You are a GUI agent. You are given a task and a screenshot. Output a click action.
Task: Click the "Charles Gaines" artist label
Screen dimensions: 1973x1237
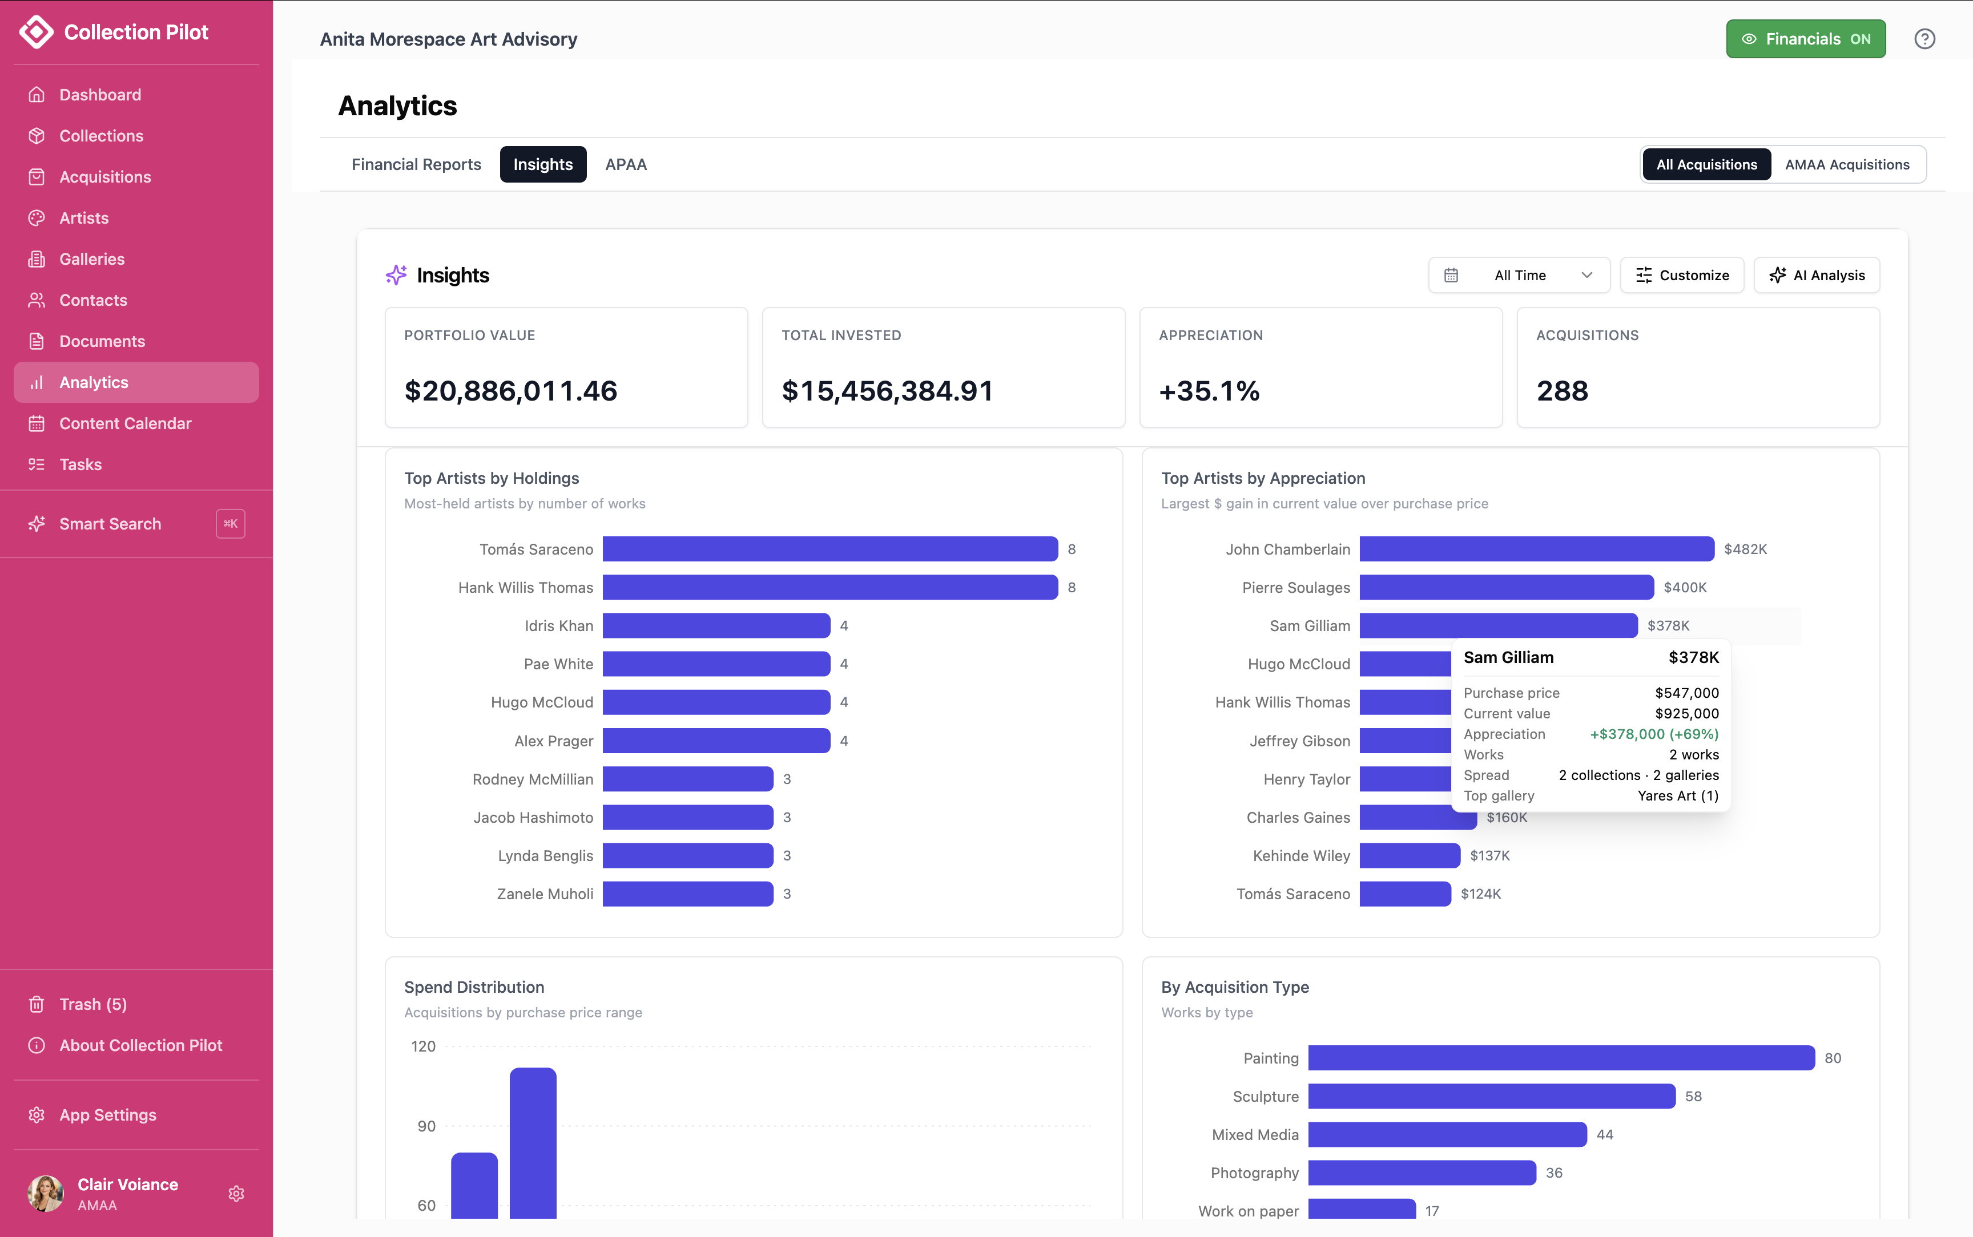click(x=1298, y=817)
